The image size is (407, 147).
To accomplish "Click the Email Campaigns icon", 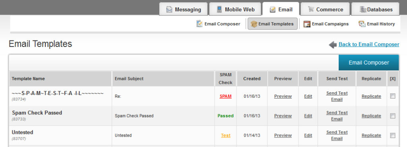I will 307,24.
